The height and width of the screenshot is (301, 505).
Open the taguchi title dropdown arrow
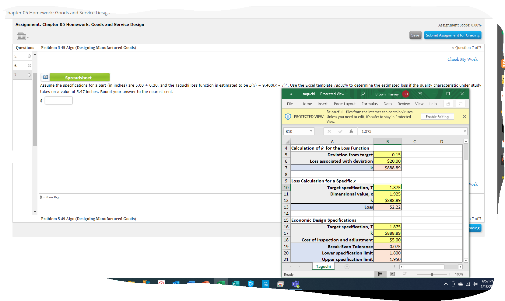347,94
